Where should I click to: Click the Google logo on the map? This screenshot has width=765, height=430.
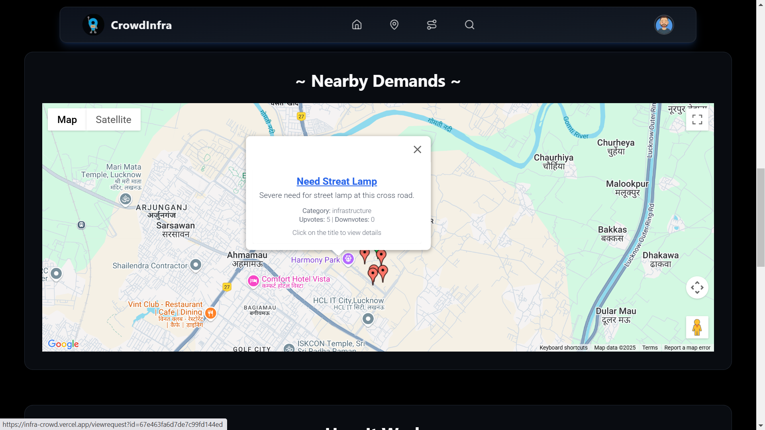click(x=63, y=344)
